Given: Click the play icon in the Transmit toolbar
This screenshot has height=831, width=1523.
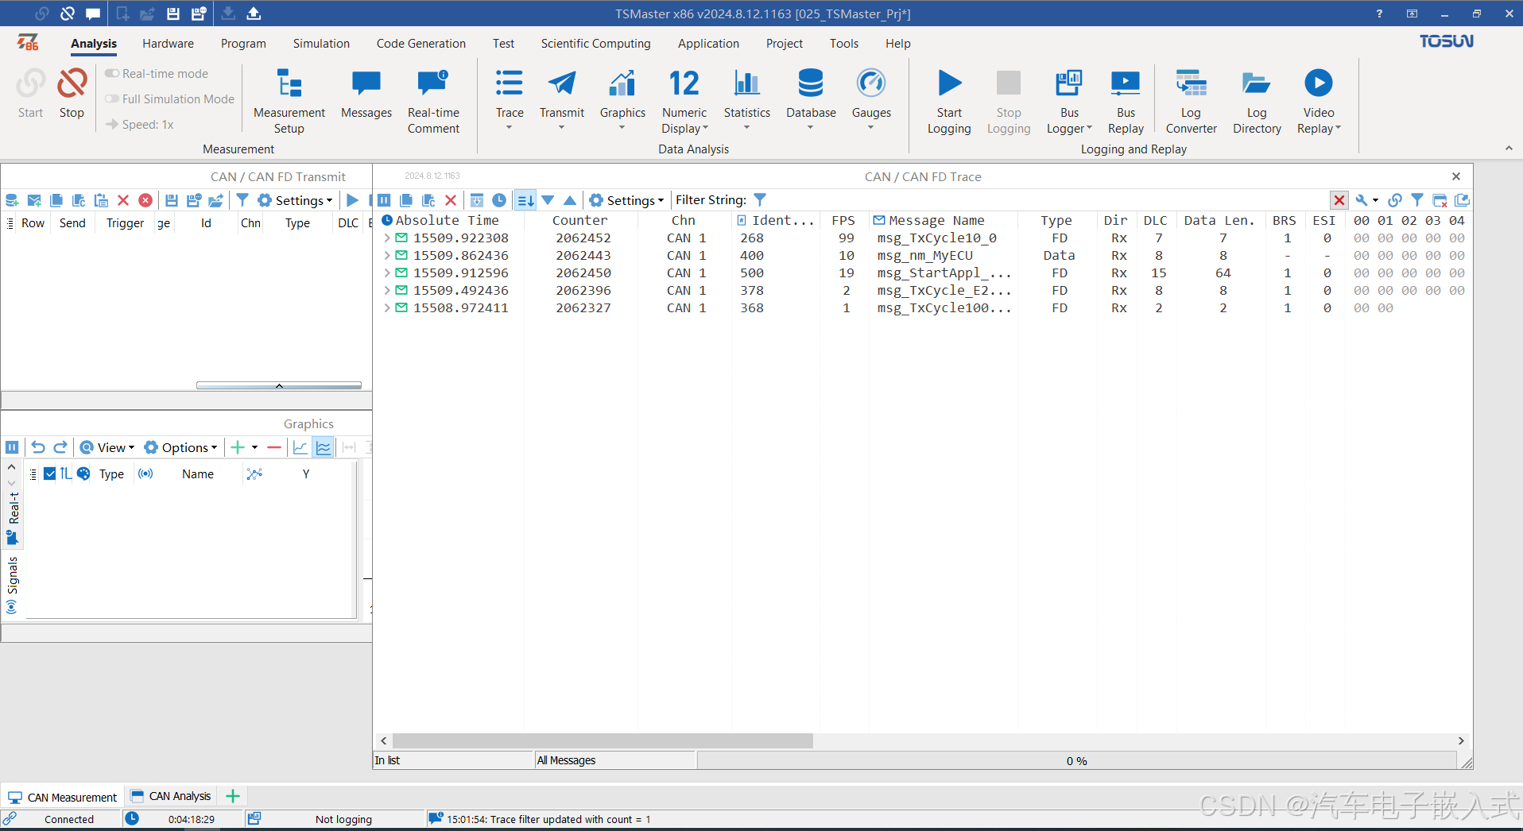Looking at the screenshot, I should [x=352, y=200].
